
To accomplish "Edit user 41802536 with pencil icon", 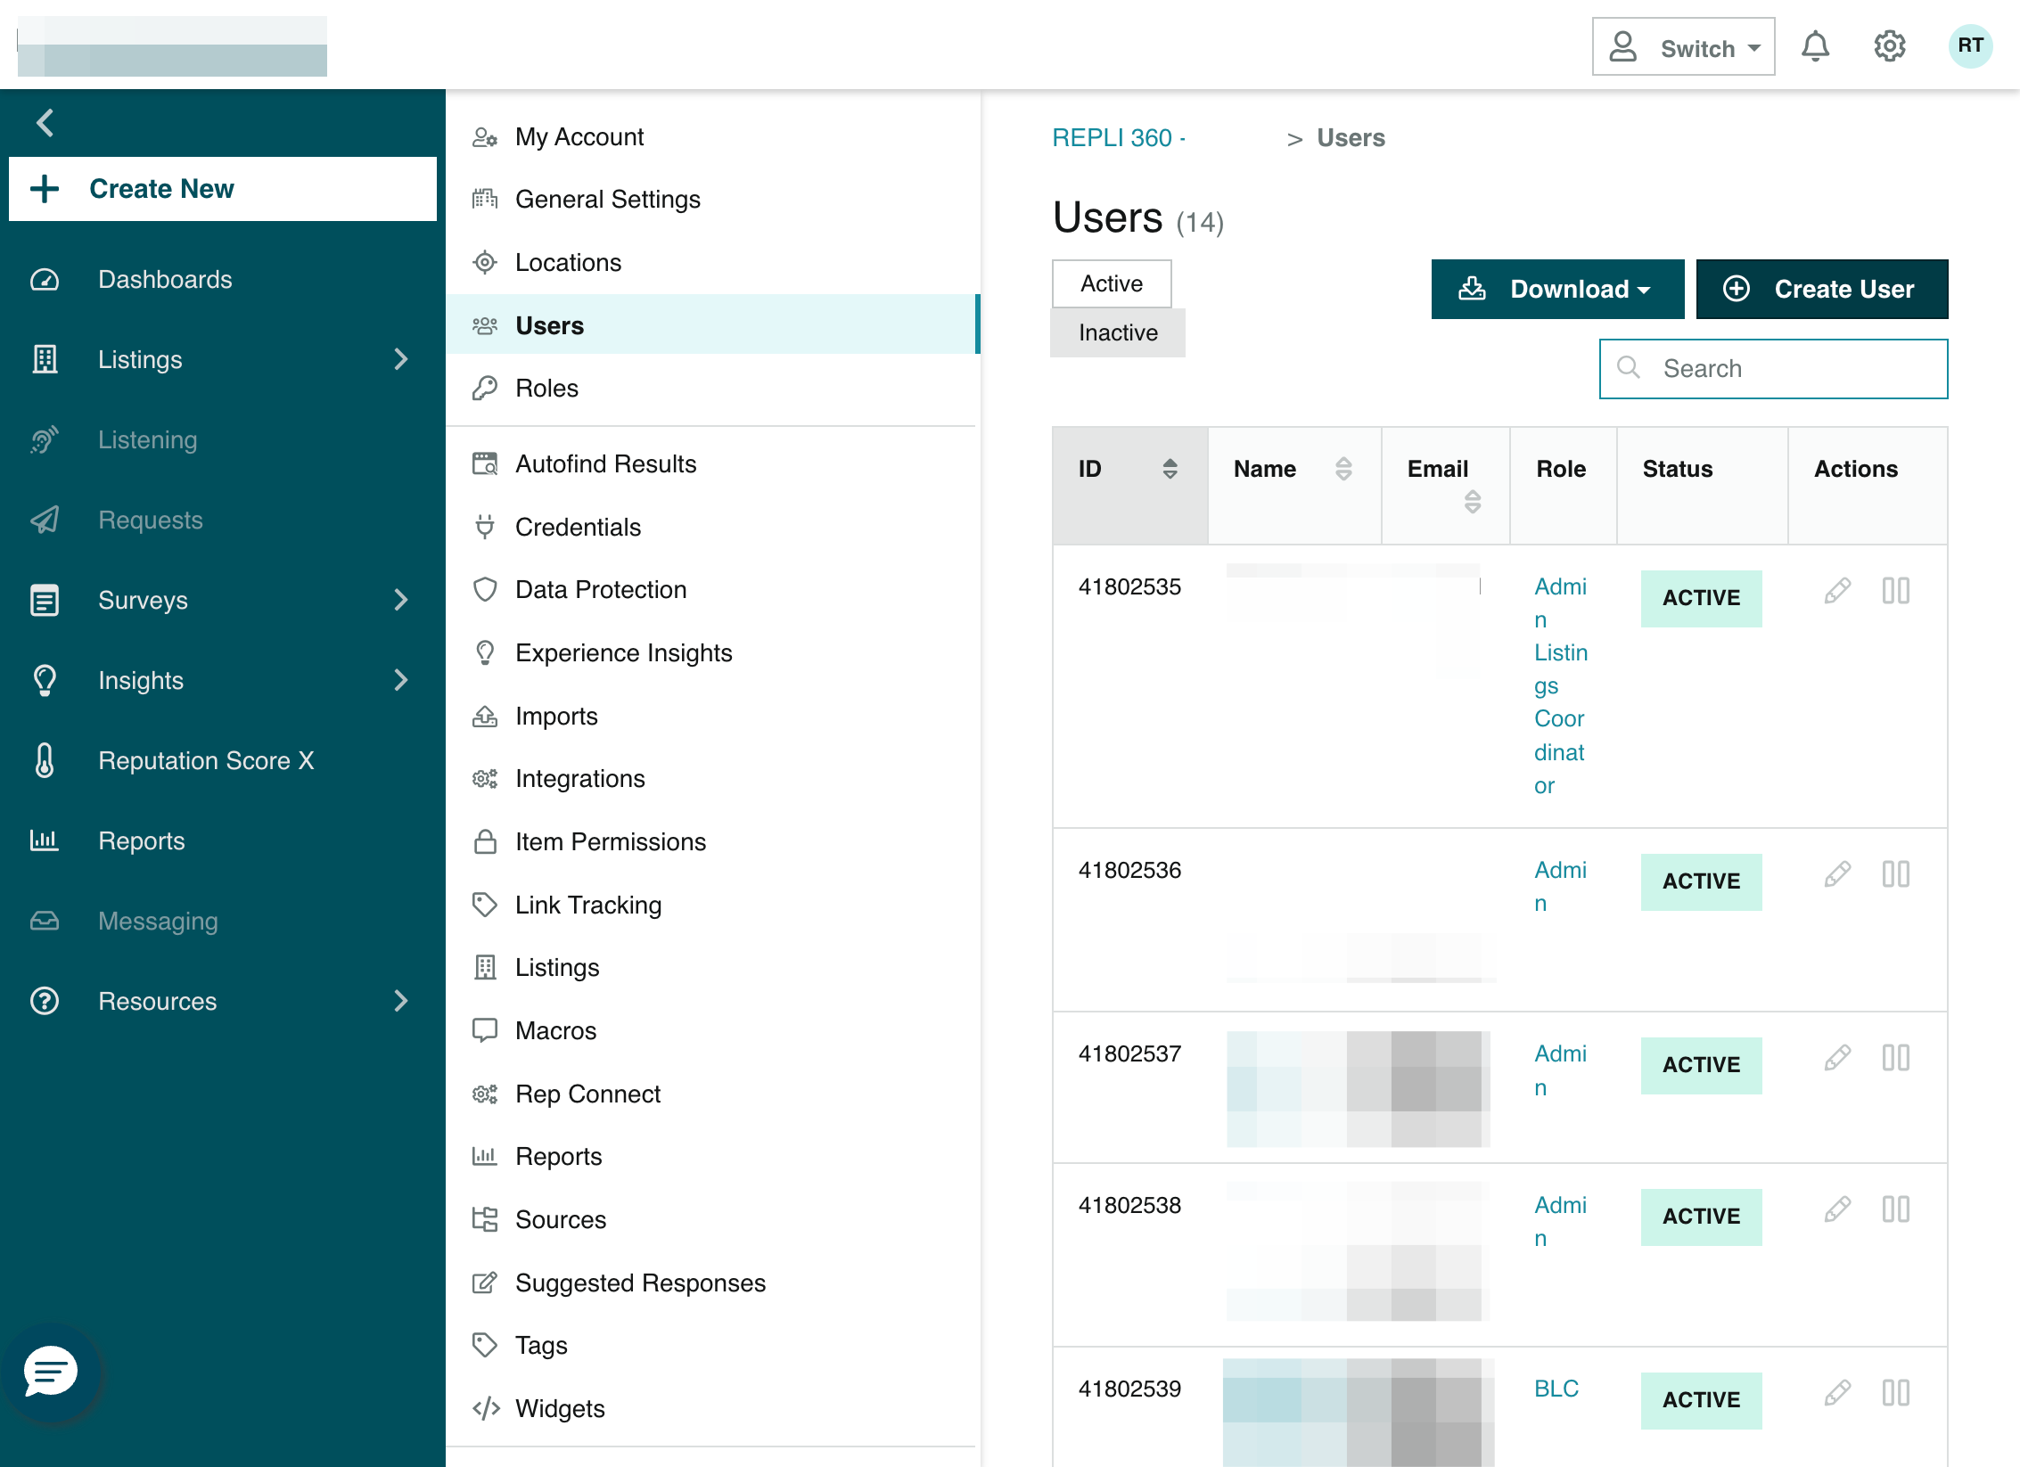I will coord(1837,873).
